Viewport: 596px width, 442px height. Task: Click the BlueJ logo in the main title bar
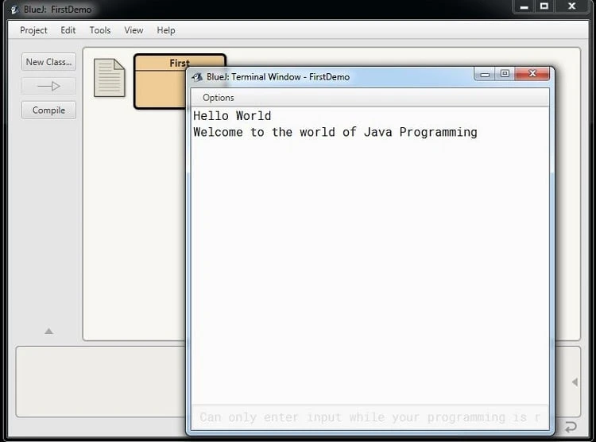coord(14,10)
